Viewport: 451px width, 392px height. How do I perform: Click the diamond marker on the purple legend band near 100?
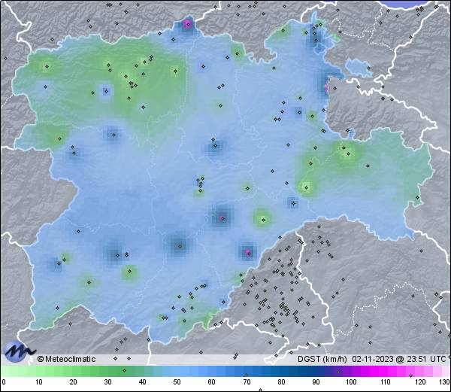338,372
